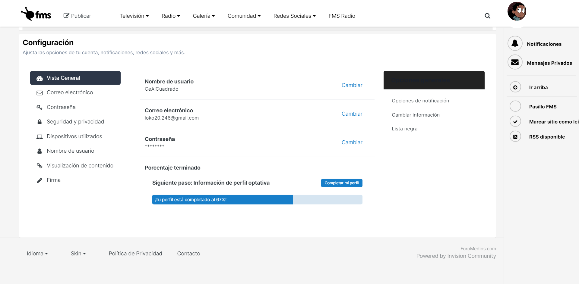Open the Idioma language dropdown
The width and height of the screenshot is (579, 284).
(37, 254)
